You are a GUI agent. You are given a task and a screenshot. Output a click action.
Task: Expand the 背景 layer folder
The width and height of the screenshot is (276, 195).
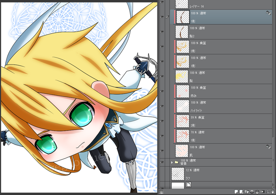click(x=172, y=163)
